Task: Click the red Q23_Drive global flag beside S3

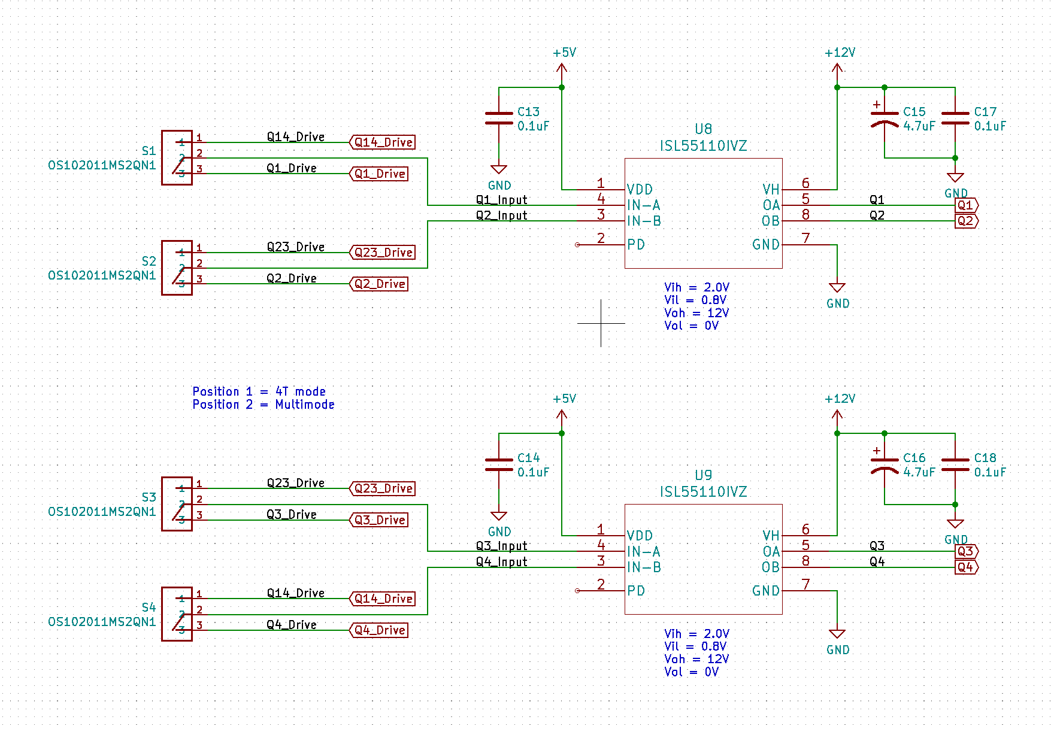Action: pos(382,488)
